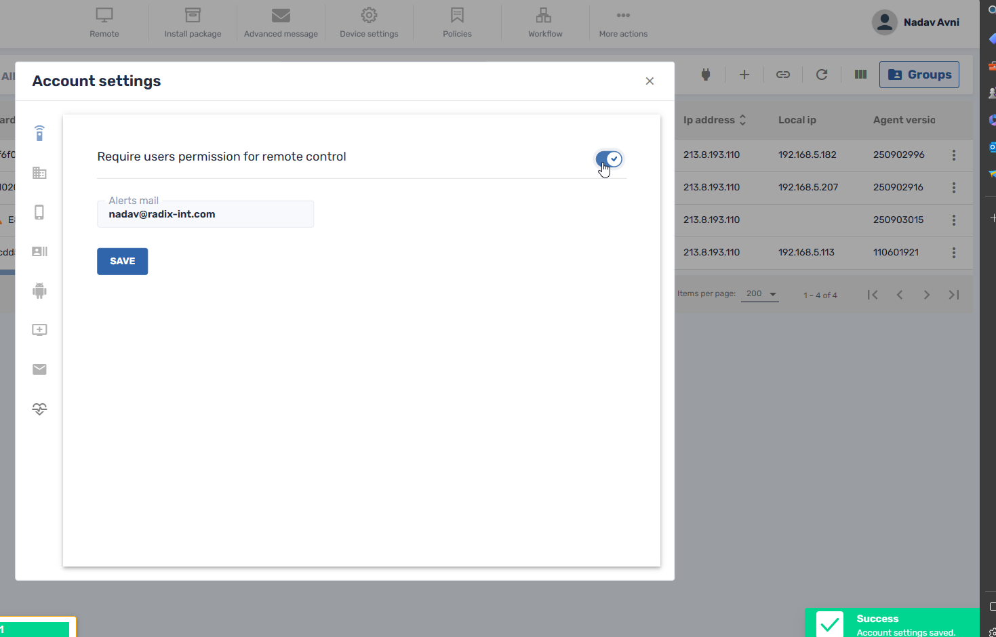Viewport: 996px width, 637px height.
Task: Open the Outlook tab in the browser sidebar
Action: [x=992, y=146]
